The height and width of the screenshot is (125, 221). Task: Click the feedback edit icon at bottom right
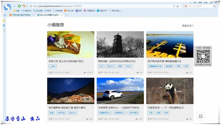pyautogui.click(x=200, y=116)
